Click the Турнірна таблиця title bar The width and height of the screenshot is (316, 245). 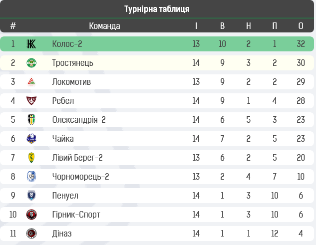(157, 9)
